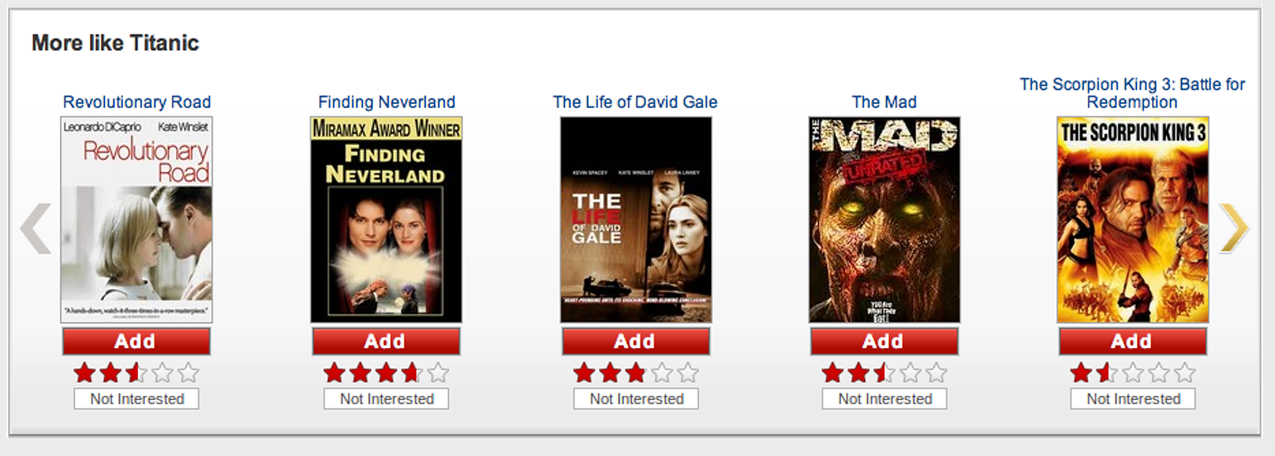Mark Revolutionary Road as Not Interested
Screen dimensions: 1275x456
pos(136,398)
